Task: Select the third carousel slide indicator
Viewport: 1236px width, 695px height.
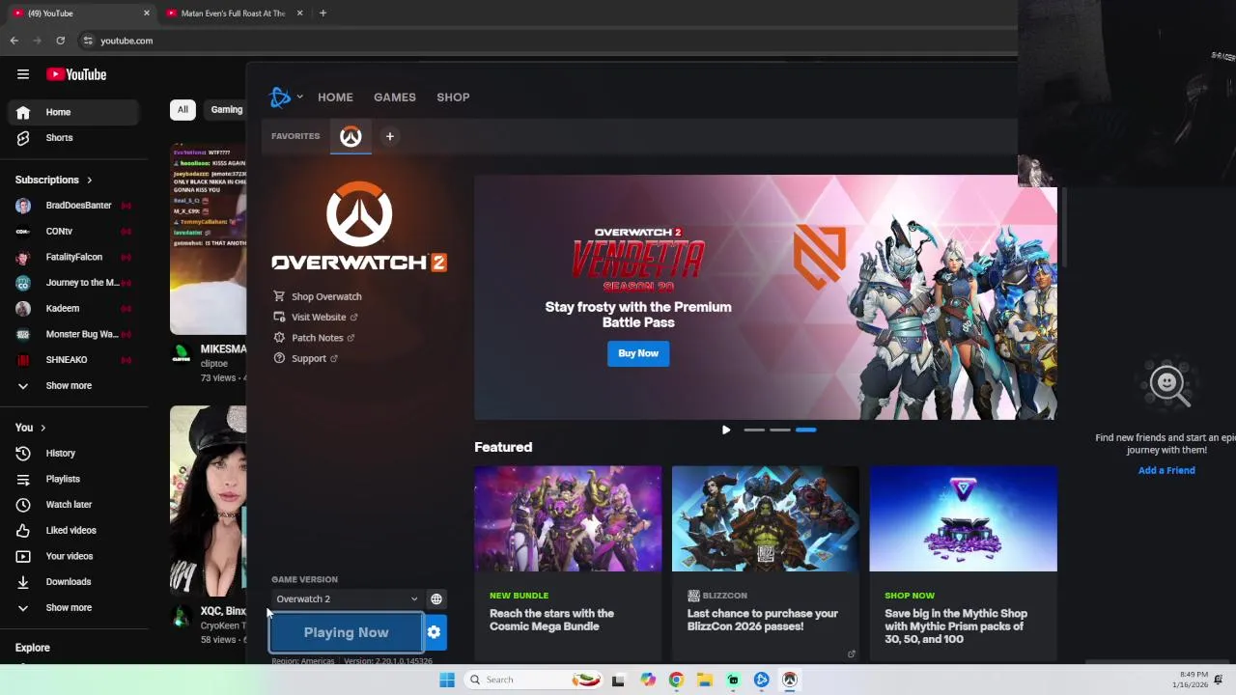Action: 806,430
